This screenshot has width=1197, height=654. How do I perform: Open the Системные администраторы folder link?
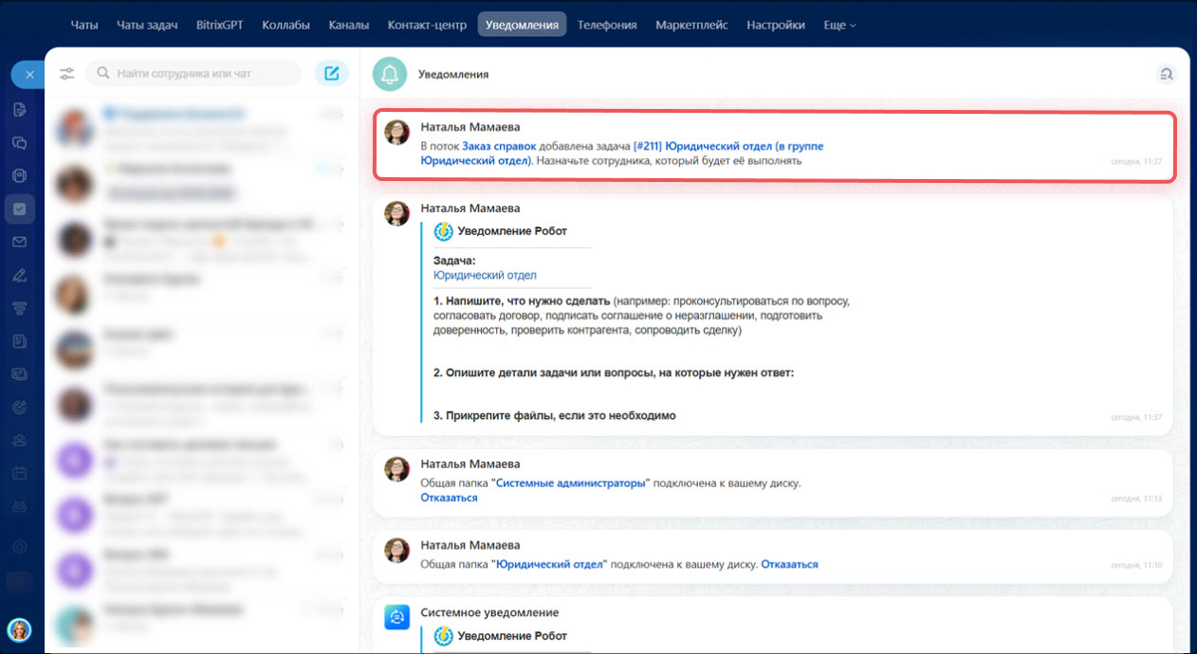click(571, 483)
